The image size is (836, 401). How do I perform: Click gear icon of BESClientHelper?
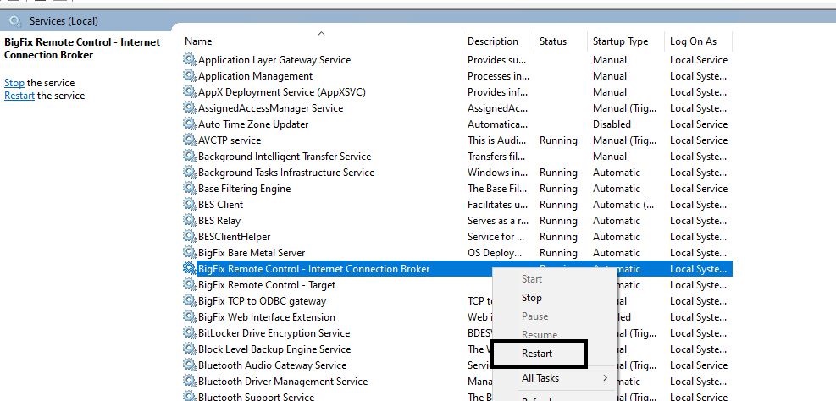(x=189, y=236)
